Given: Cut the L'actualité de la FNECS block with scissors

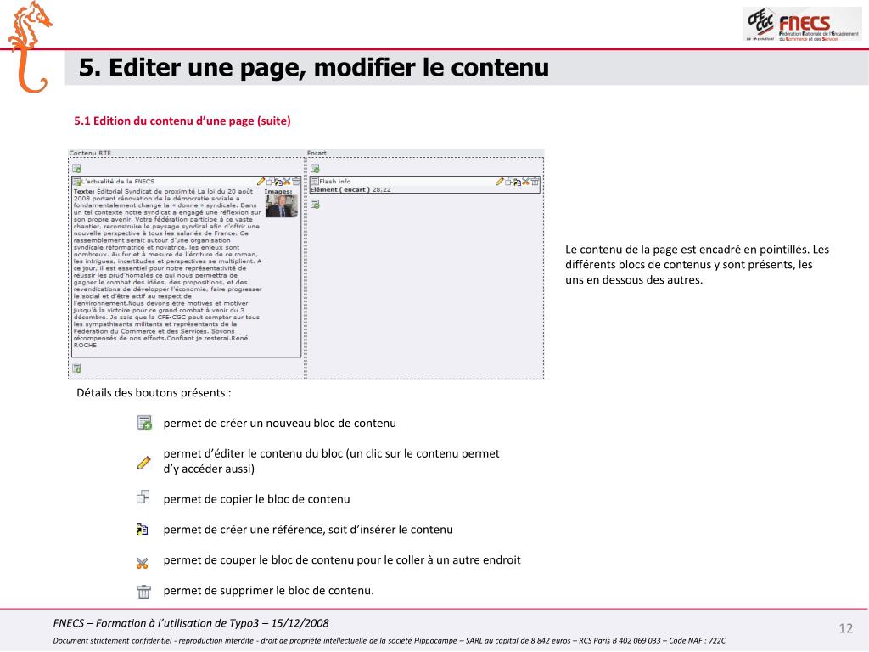Looking at the screenshot, I should click(x=287, y=182).
